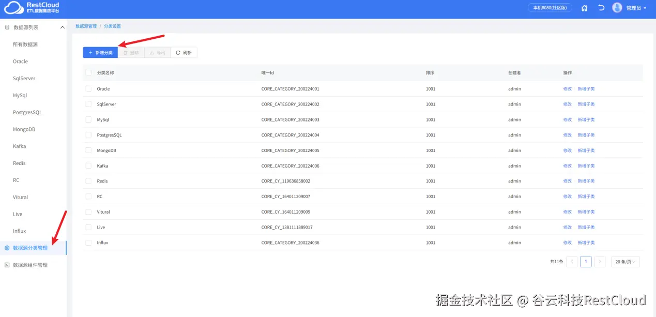Click 新增子类 in the MongoDB row
656x317 pixels.
586,150
